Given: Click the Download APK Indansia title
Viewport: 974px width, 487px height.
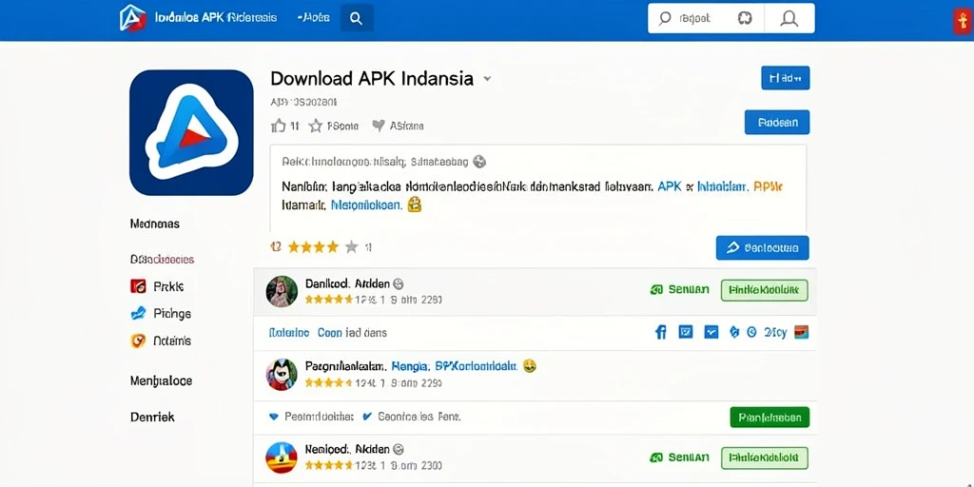Looking at the screenshot, I should [x=372, y=79].
